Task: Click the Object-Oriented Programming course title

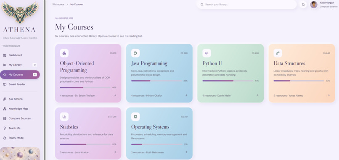Action: pos(77,67)
